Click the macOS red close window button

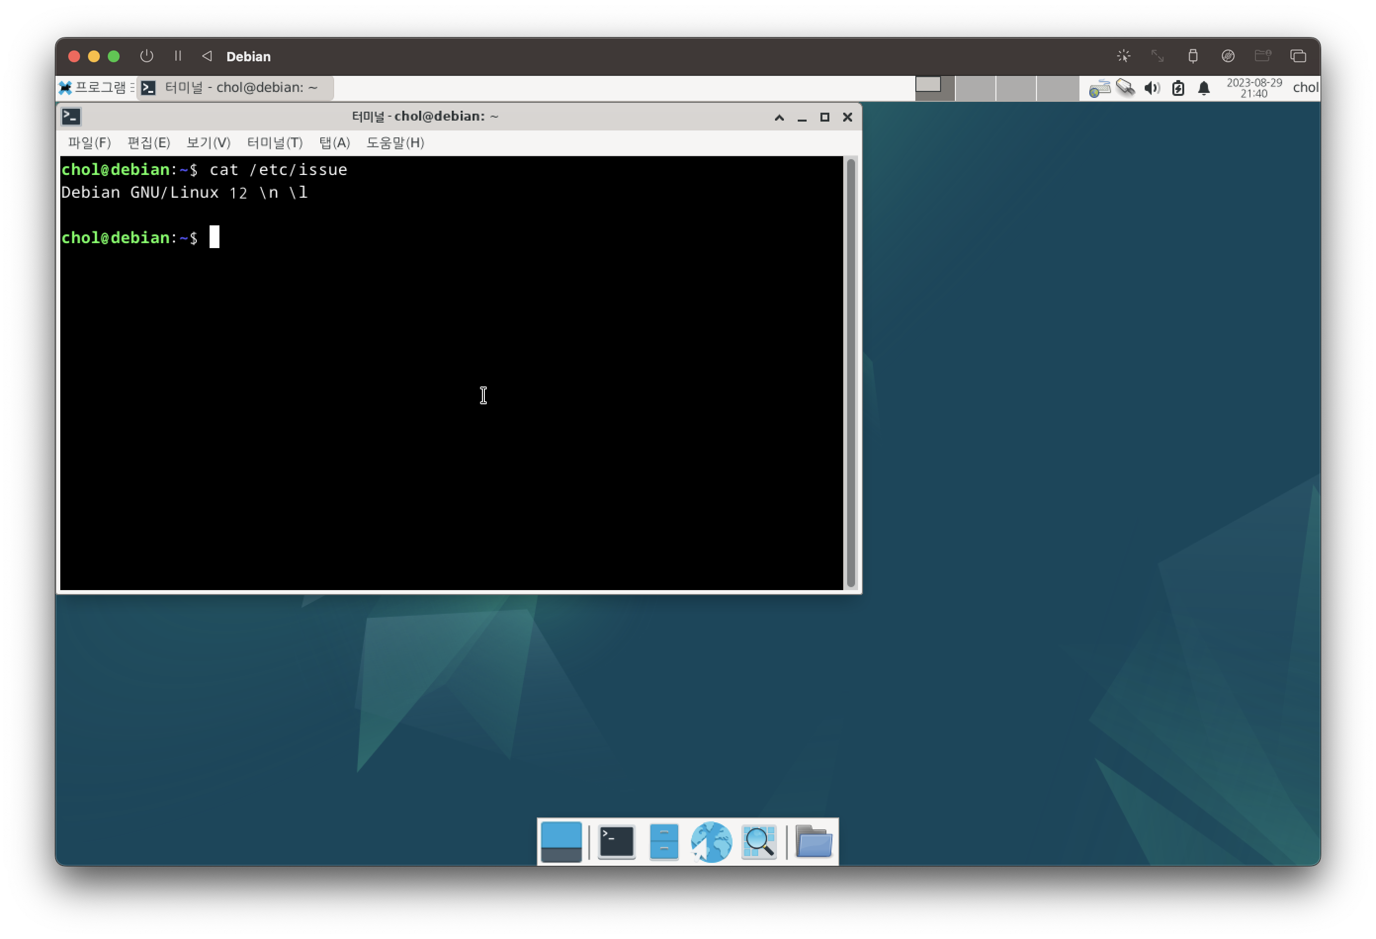[74, 56]
